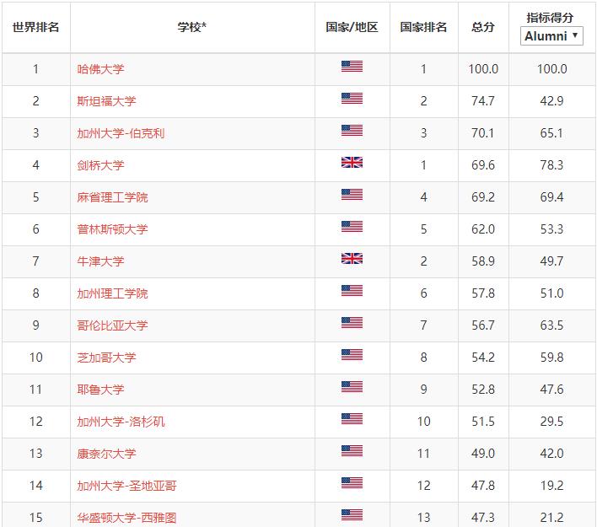The image size is (597, 527).
Task: Click the UK flag beside 牛津大学
Action: pyautogui.click(x=352, y=259)
